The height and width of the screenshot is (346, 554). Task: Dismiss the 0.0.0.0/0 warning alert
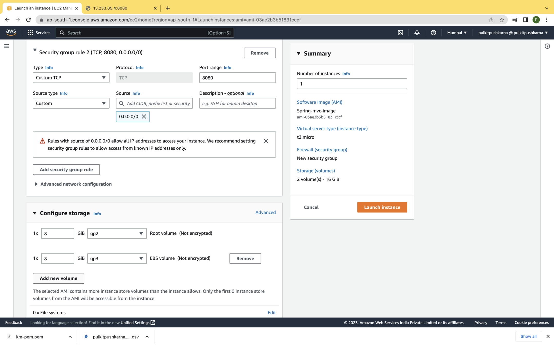coord(266,141)
